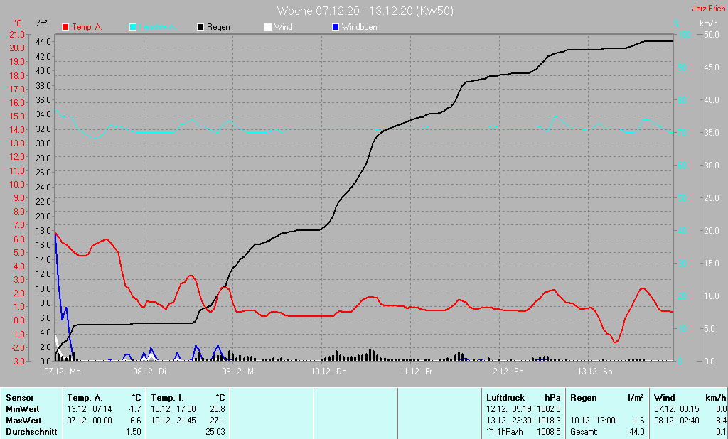Click the 'km/h' unit label above the right axis
This screenshot has height=439, width=728.
coord(709,23)
